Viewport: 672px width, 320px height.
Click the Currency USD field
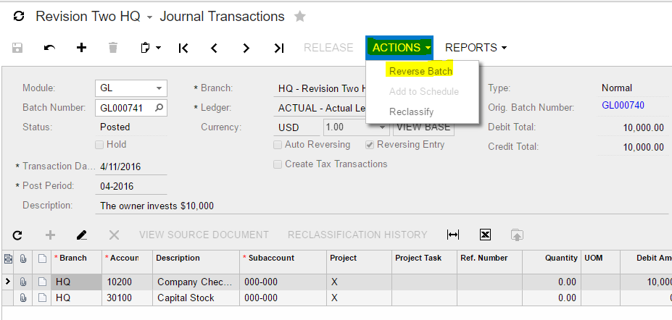[x=296, y=127]
